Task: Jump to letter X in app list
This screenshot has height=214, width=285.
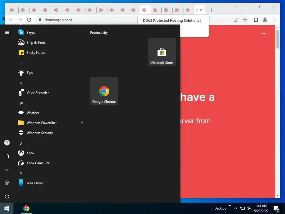Action: tap(21, 144)
